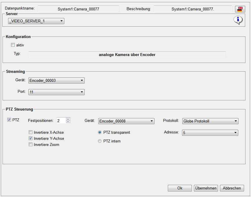Select PTZ intern radio button
The height and width of the screenshot is (197, 251).
click(100, 141)
